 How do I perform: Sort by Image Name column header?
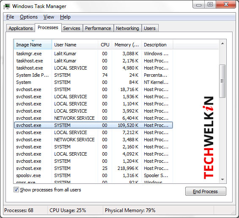(x=33, y=45)
